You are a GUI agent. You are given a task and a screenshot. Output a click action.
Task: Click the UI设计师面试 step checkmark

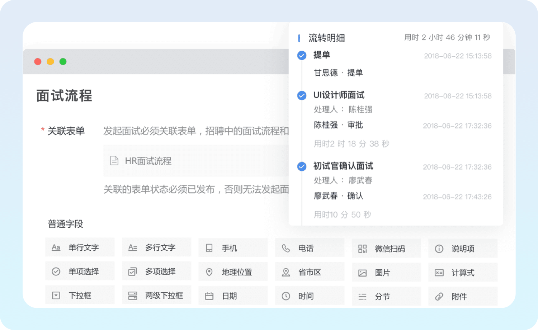(302, 96)
